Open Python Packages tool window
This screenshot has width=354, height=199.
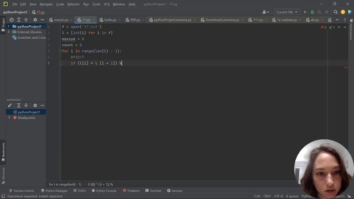[x=54, y=191]
